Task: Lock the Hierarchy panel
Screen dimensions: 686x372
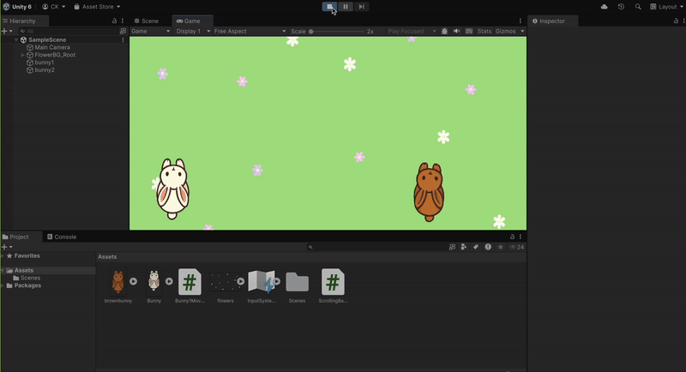Action: pyautogui.click(x=115, y=21)
